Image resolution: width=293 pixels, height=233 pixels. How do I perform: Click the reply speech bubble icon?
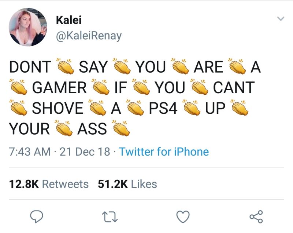(37, 216)
